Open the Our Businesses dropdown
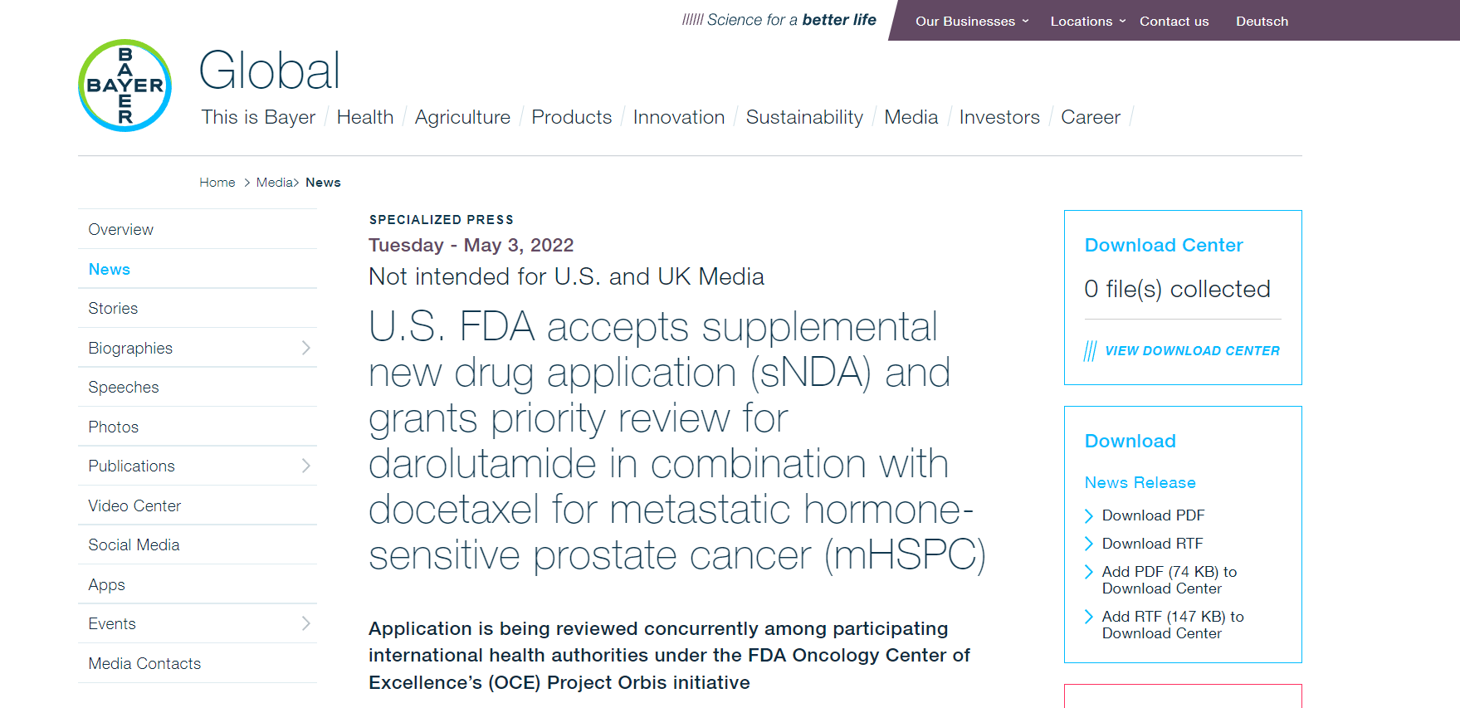1460x708 pixels. pos(972,22)
